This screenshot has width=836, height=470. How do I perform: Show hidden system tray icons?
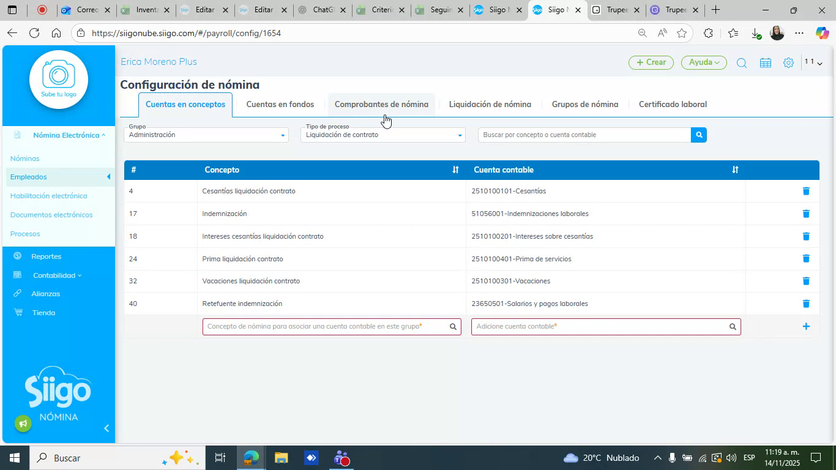pyautogui.click(x=657, y=458)
